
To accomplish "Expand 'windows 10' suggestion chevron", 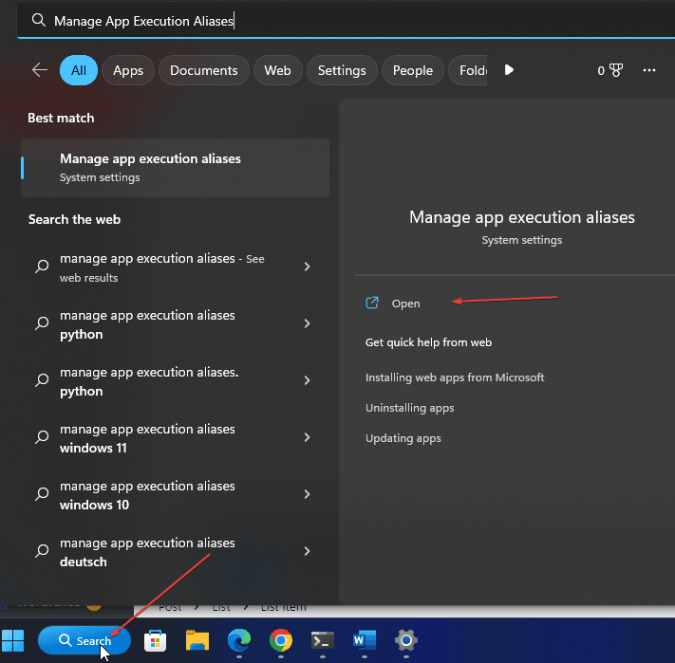I will click(x=307, y=494).
